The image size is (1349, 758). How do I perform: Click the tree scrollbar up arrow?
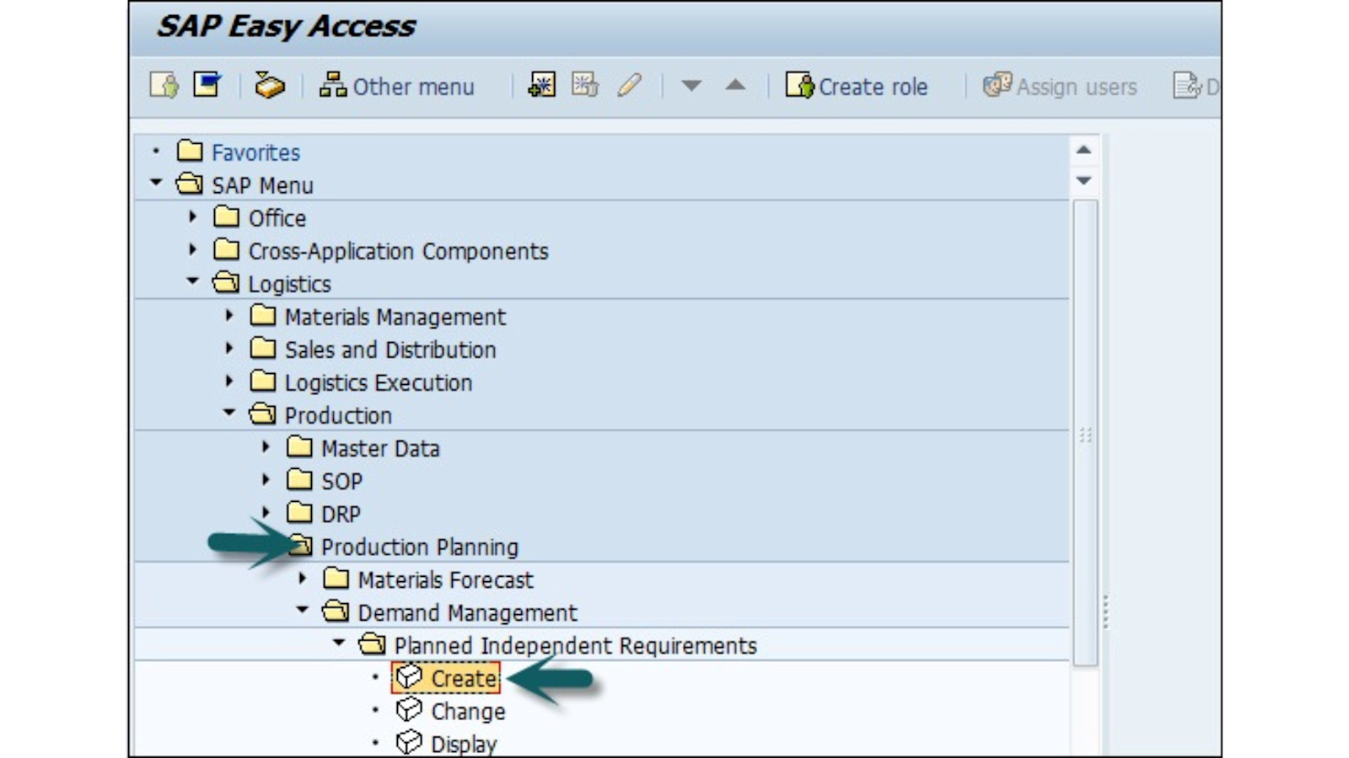point(1084,150)
